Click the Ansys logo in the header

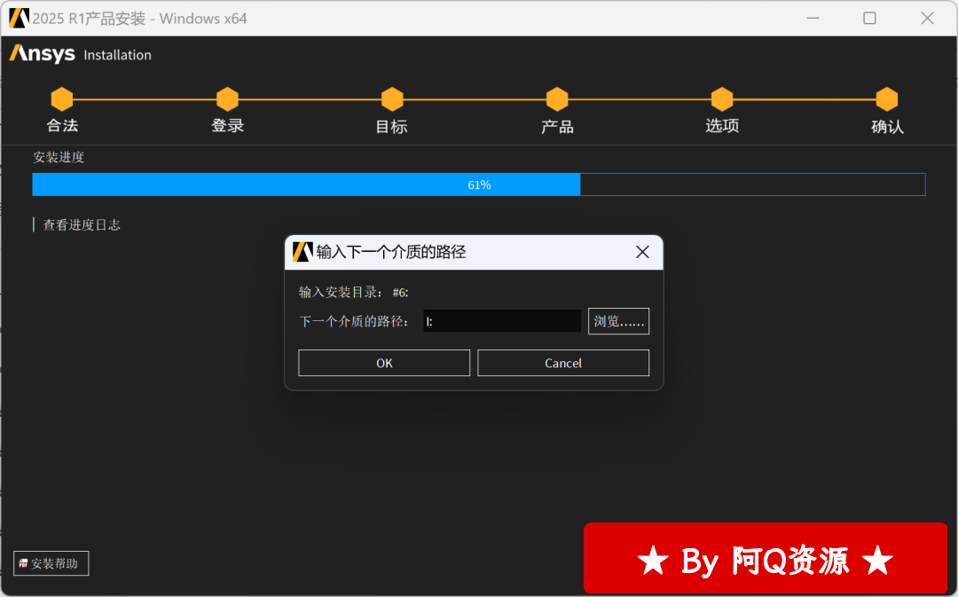(43, 54)
